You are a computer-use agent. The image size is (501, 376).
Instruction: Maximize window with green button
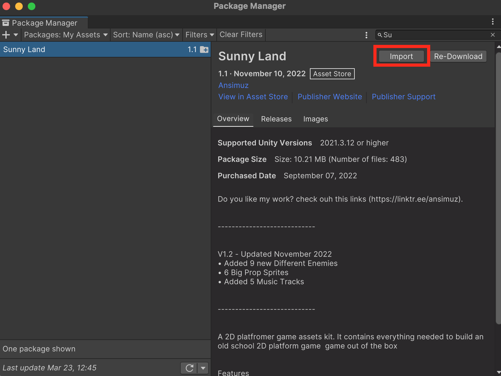pyautogui.click(x=32, y=6)
